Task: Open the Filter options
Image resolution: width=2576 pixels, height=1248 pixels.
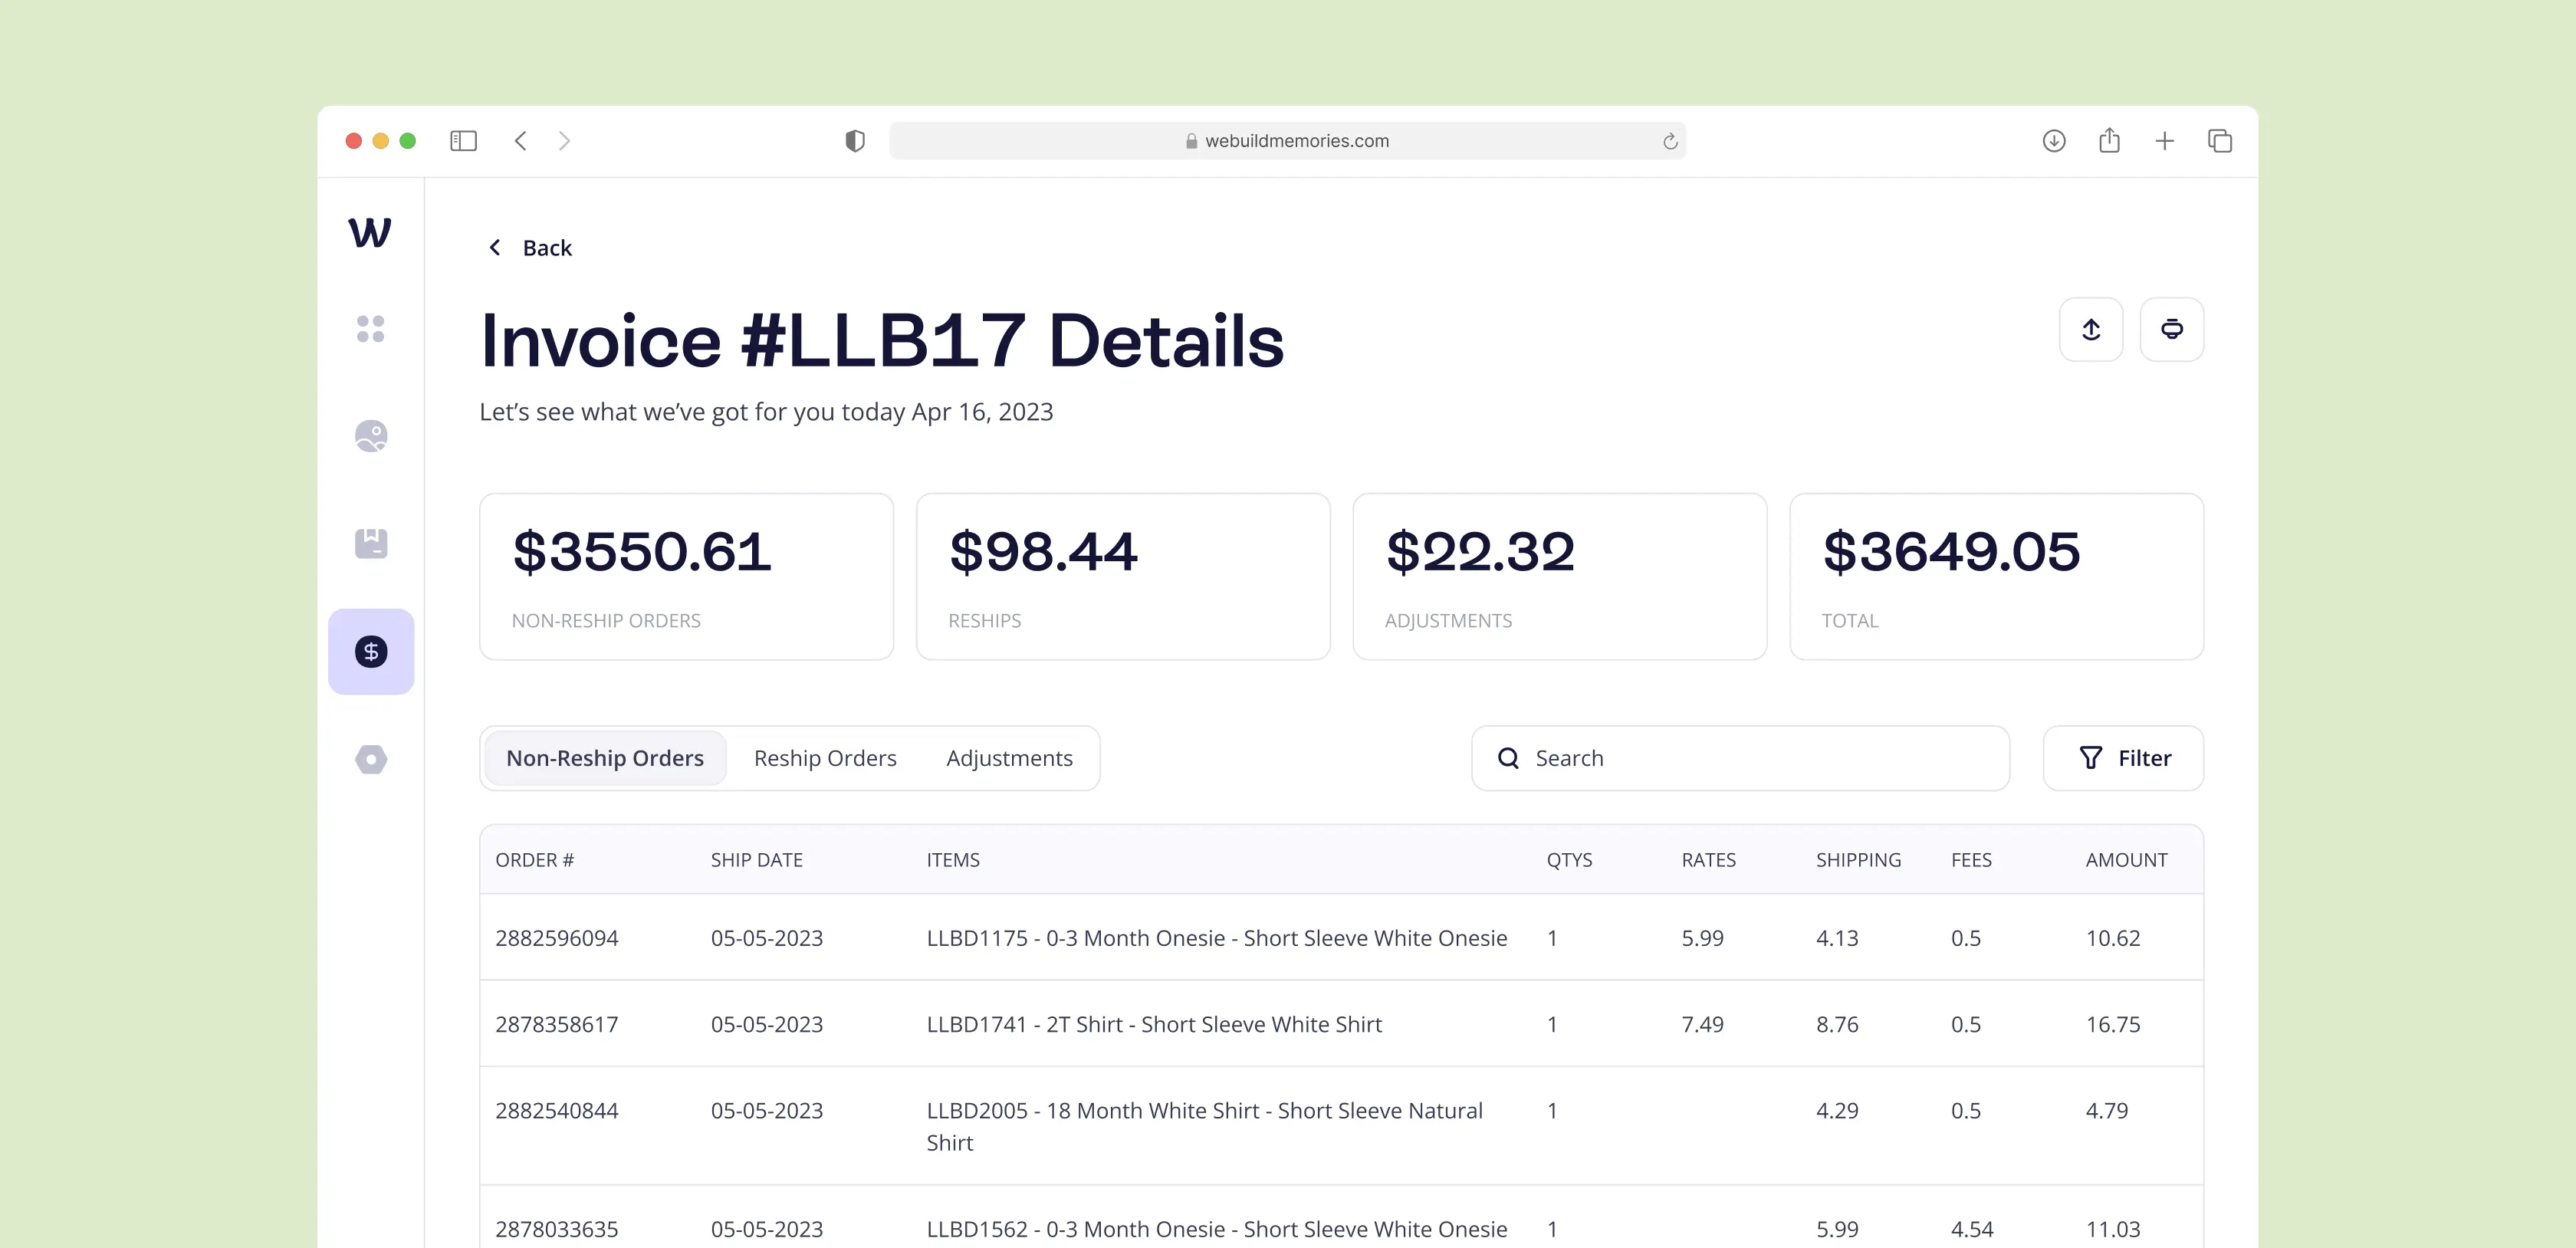Action: 2123,758
